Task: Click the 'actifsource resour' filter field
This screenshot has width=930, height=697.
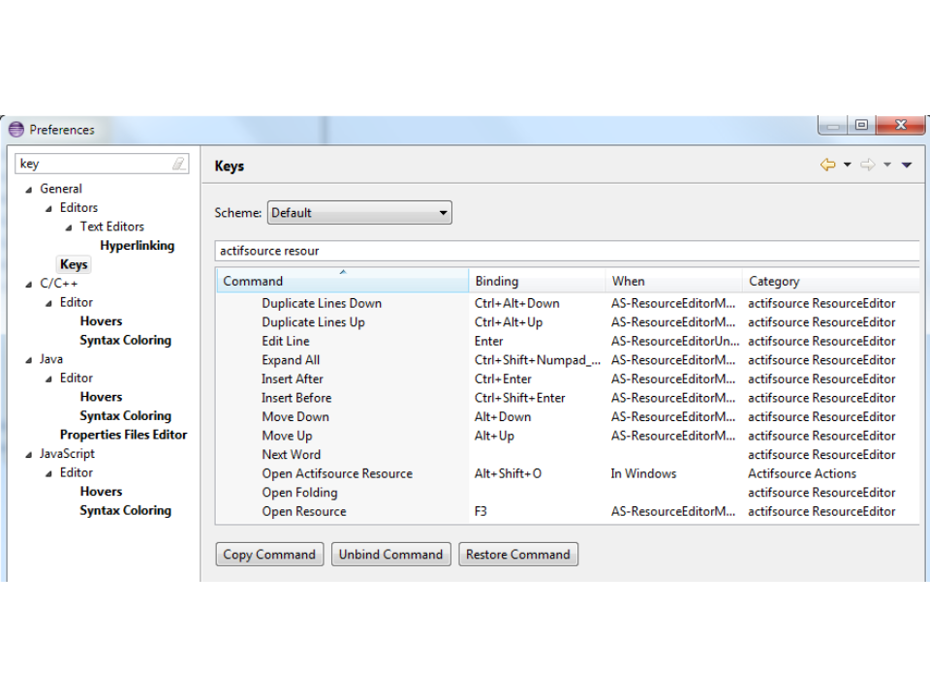Action: pos(566,251)
